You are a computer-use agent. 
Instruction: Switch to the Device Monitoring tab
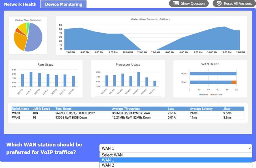point(63,4)
